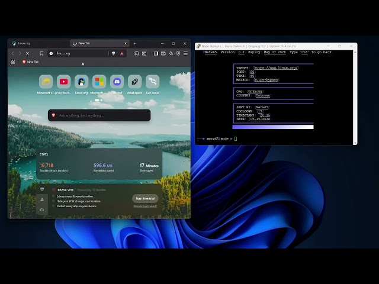Click the 'Unknown' COUNTRY value in terminal
Screen dimensions: 379x284
(263, 95)
